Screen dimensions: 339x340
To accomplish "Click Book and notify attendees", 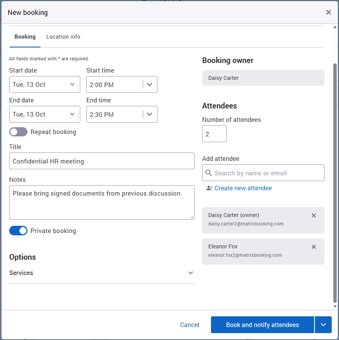I will (x=263, y=325).
